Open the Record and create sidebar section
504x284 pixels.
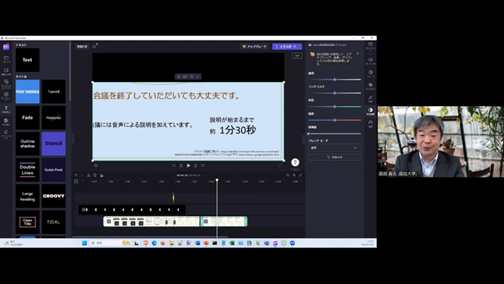(x=6, y=71)
